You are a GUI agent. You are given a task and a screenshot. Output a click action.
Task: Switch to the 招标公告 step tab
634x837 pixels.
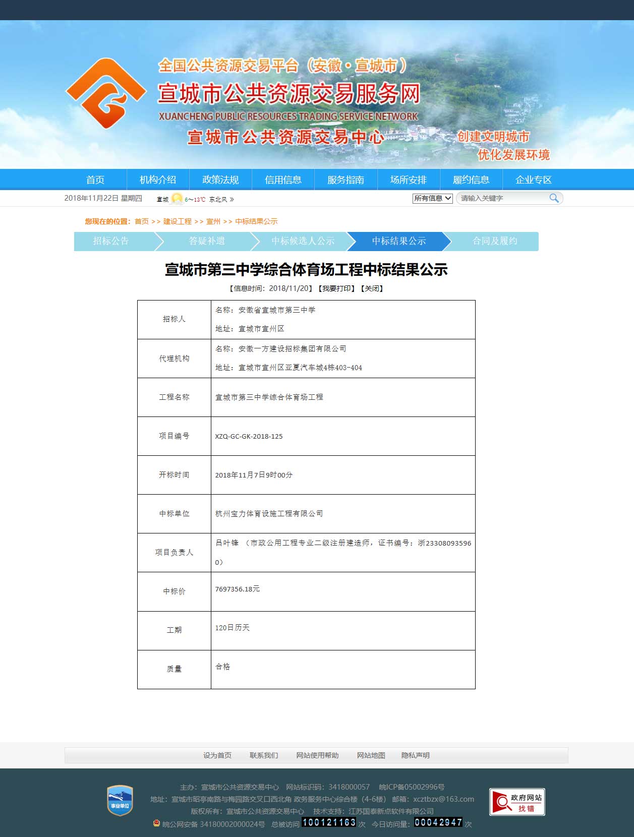pyautogui.click(x=111, y=241)
